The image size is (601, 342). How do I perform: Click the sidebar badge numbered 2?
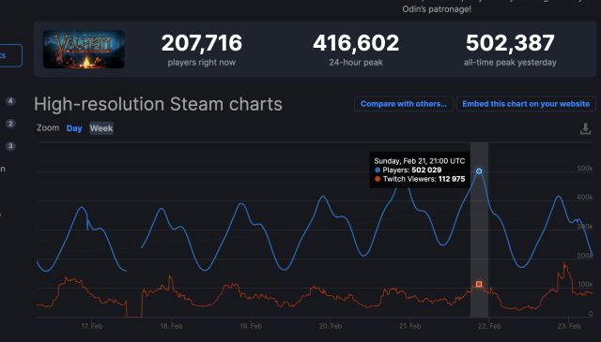point(10,124)
